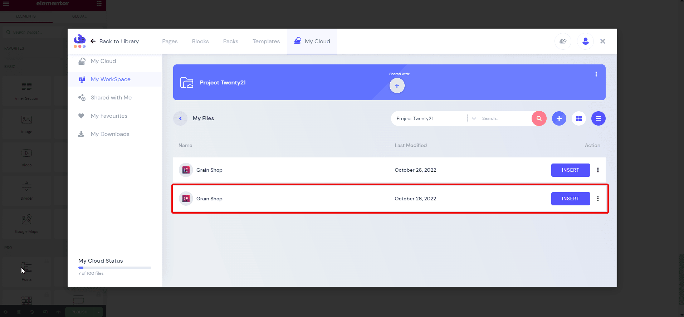Image resolution: width=684 pixels, height=317 pixels.
Task: Open options for first Grain Shop row
Action: (598, 170)
